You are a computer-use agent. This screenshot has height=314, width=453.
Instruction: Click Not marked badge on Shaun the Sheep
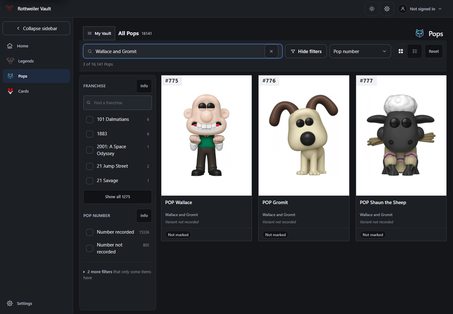click(373, 235)
